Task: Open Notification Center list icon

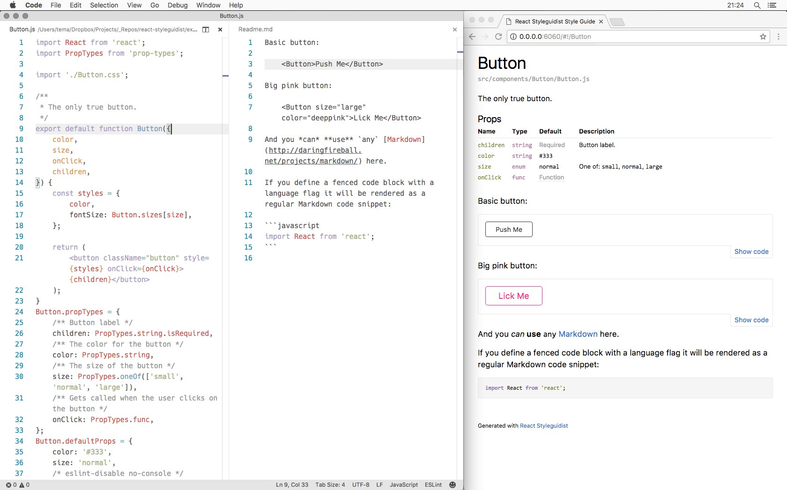Action: [x=772, y=5]
